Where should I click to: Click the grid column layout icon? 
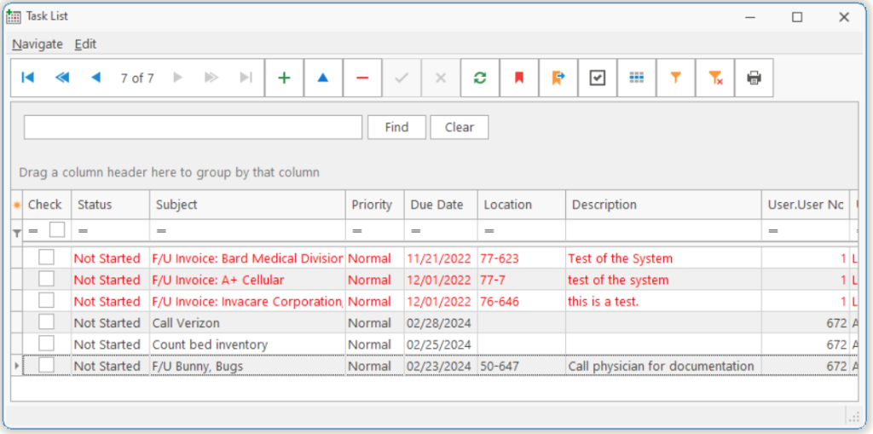(637, 78)
